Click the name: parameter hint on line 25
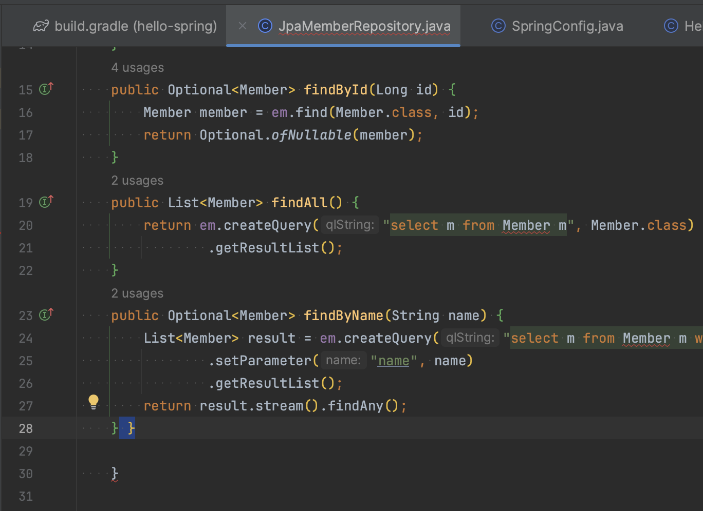The image size is (703, 511). 343,360
